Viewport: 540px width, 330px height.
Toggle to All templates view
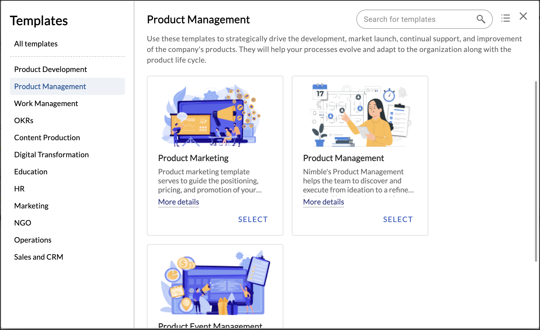click(36, 44)
